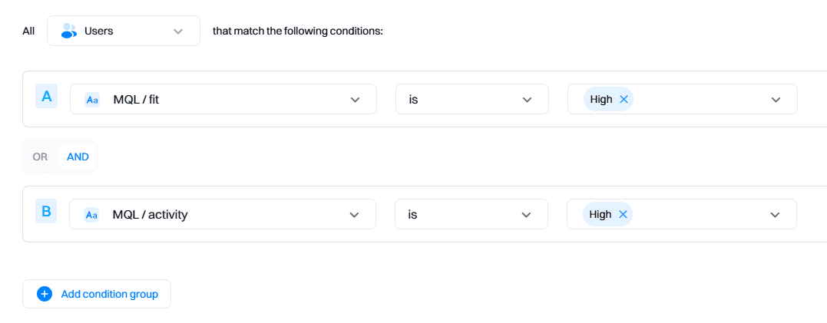This screenshot has width=827, height=323.
Task: Open the Users entity dropdown
Action: [x=178, y=31]
